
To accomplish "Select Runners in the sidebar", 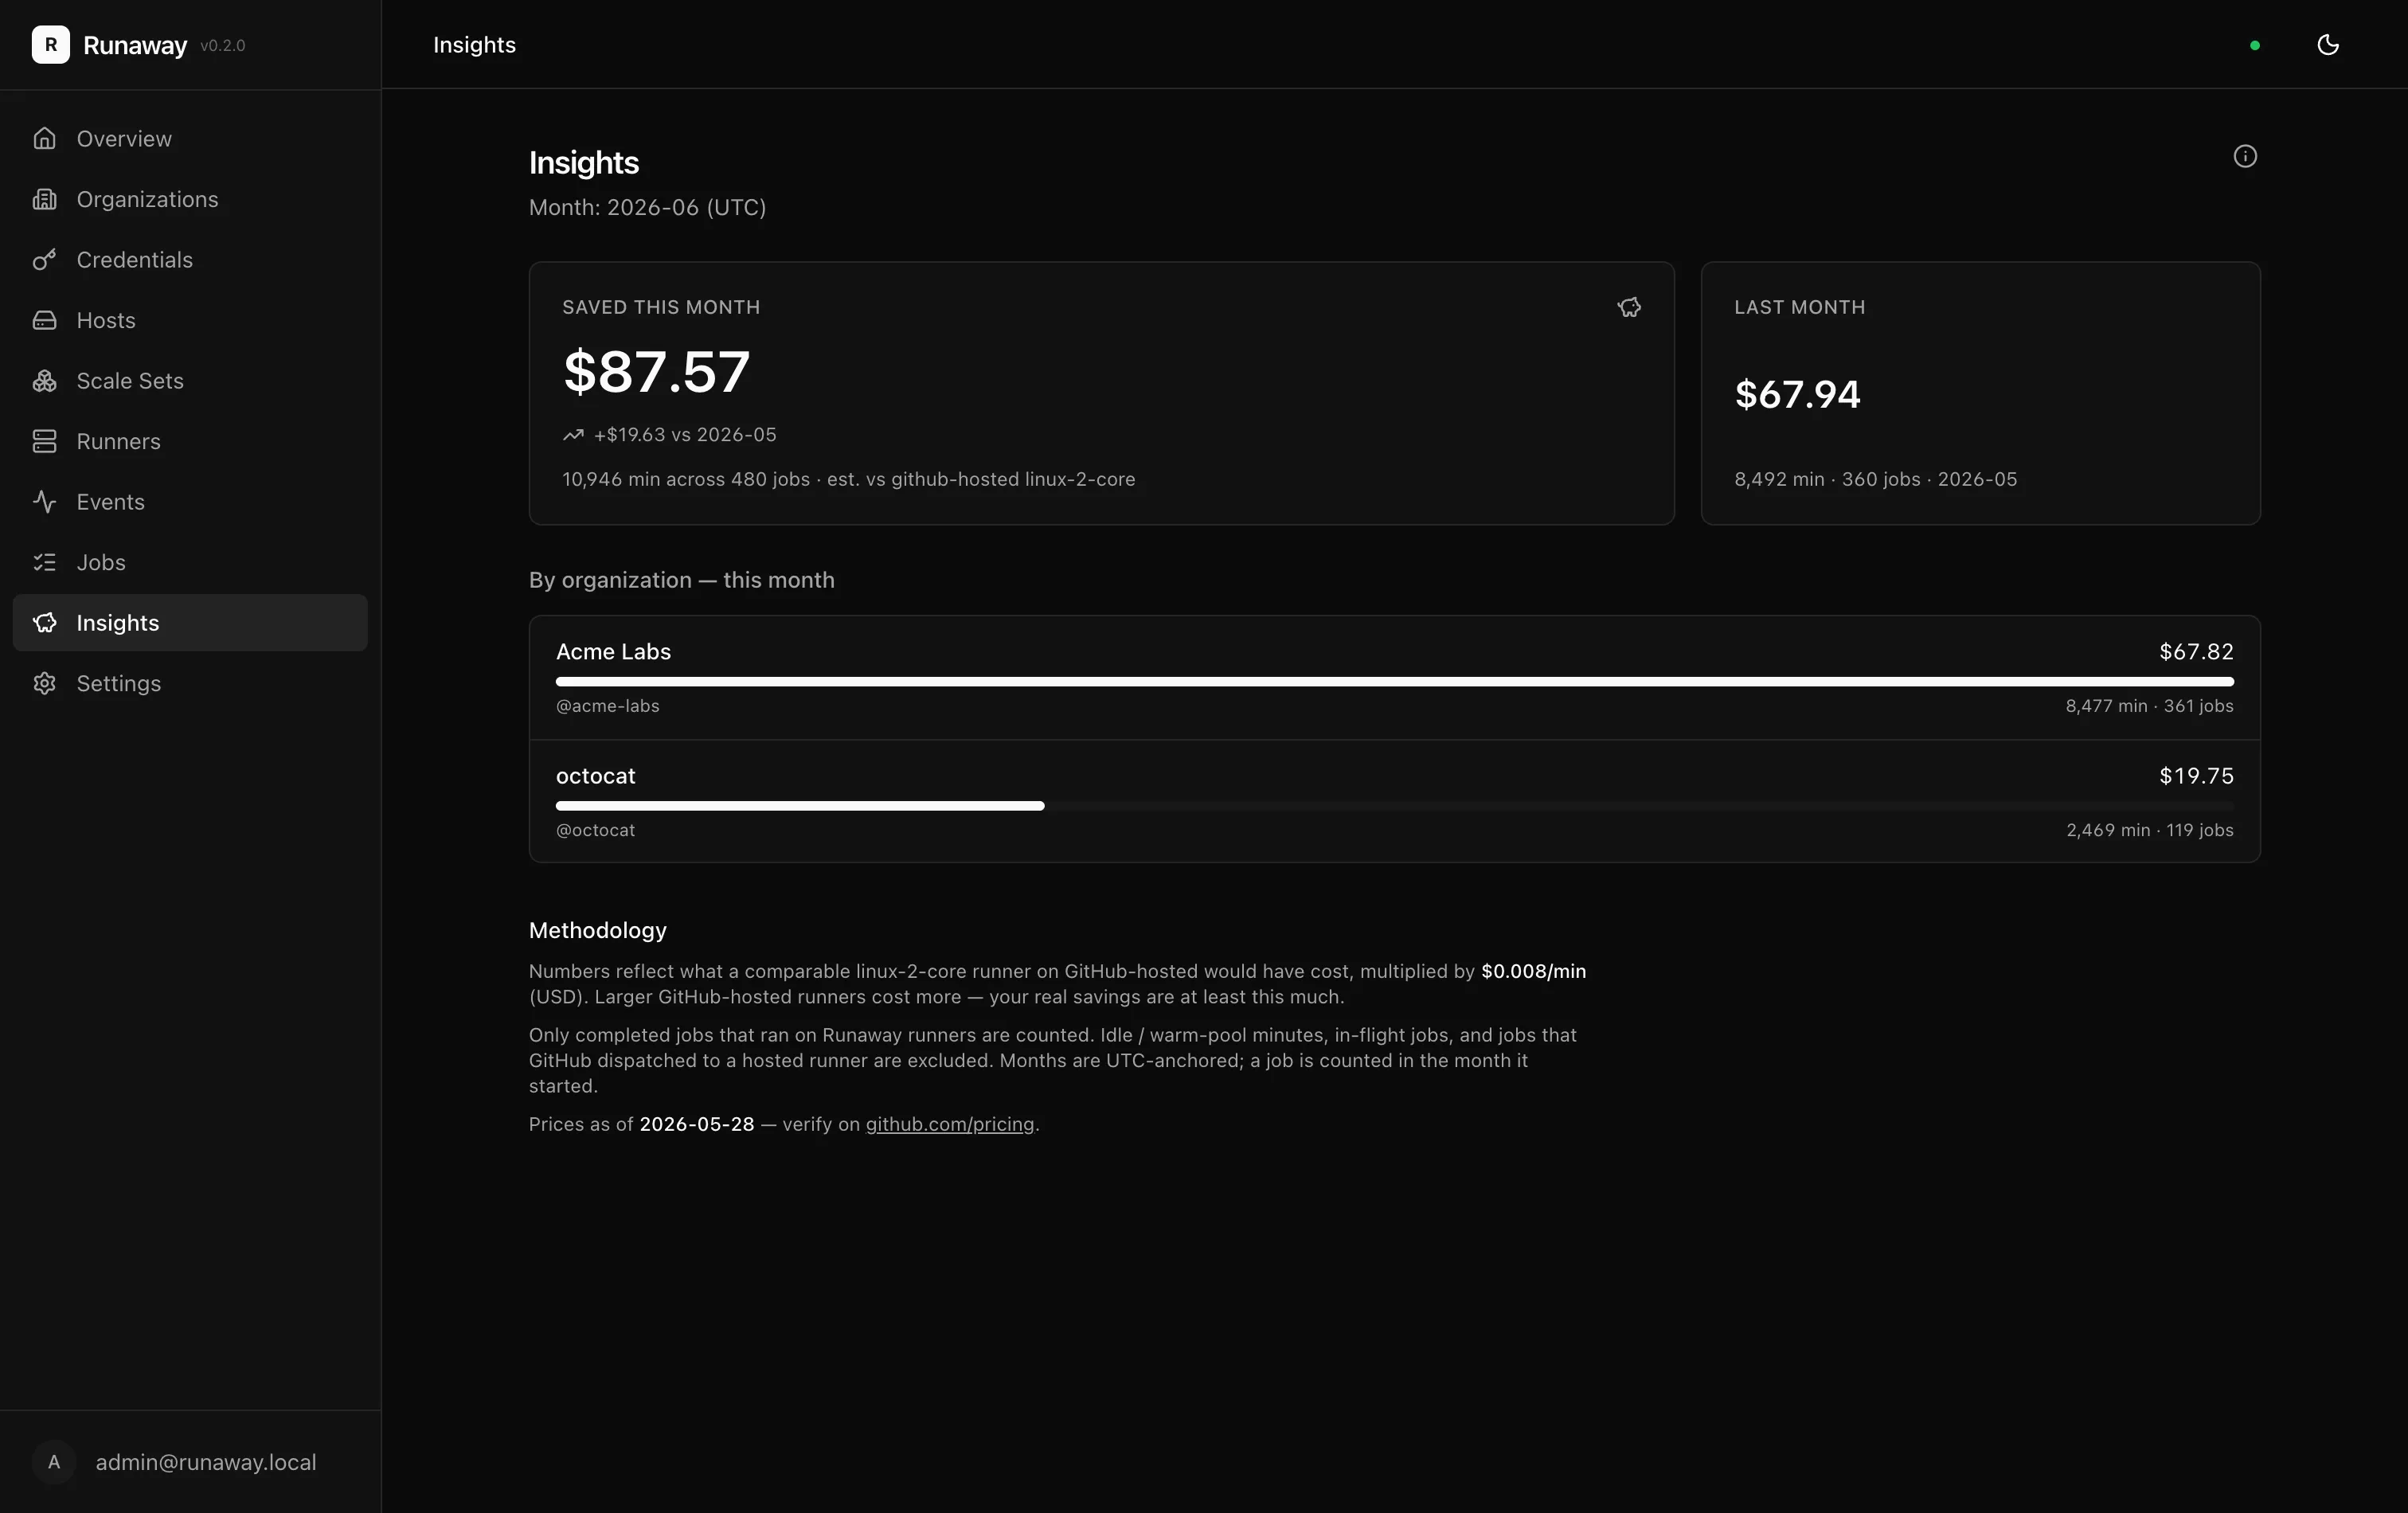I will click(190, 441).
